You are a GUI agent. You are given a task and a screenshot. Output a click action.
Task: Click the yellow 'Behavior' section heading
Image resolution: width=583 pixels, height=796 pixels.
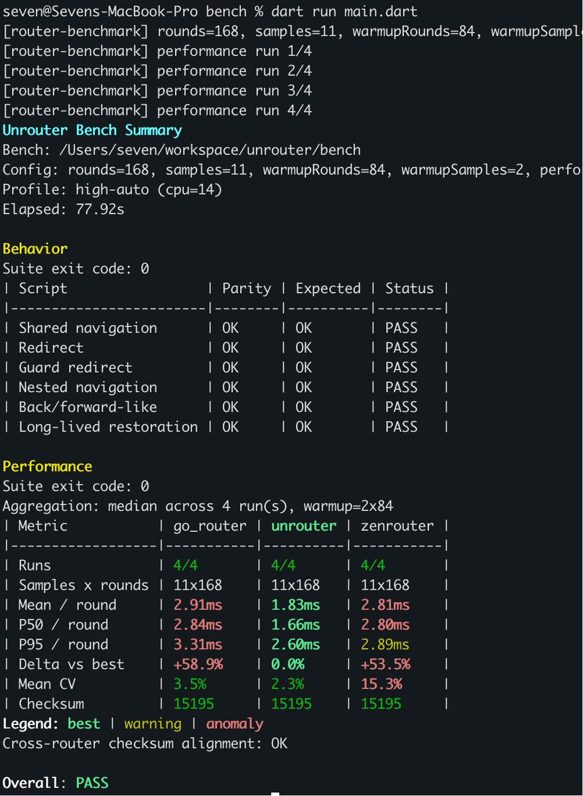35,249
